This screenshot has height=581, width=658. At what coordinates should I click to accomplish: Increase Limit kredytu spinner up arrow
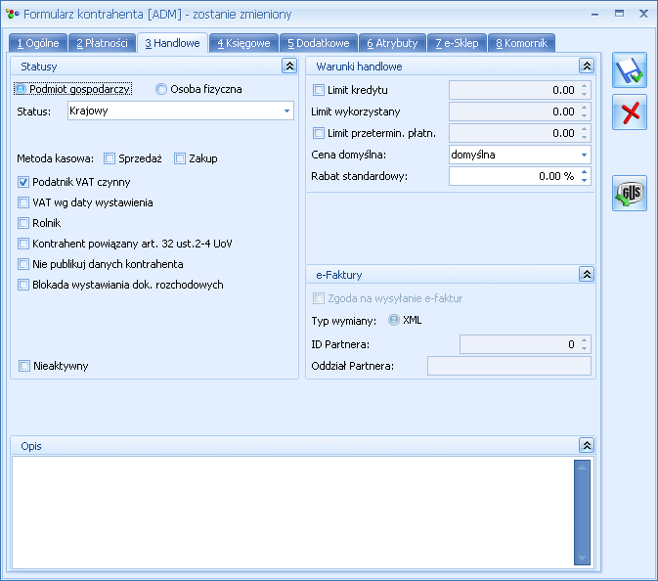[584, 86]
